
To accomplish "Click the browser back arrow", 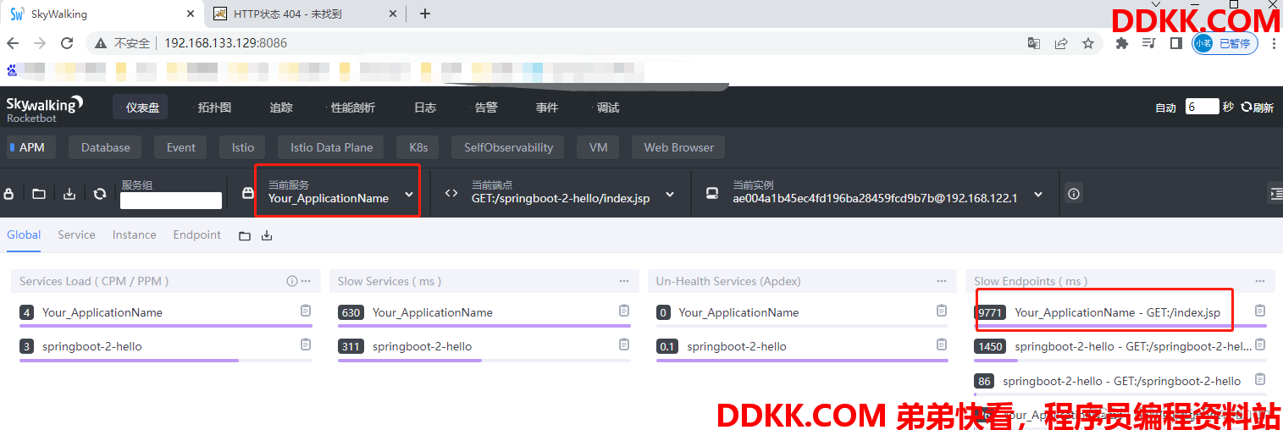I will click(x=14, y=43).
